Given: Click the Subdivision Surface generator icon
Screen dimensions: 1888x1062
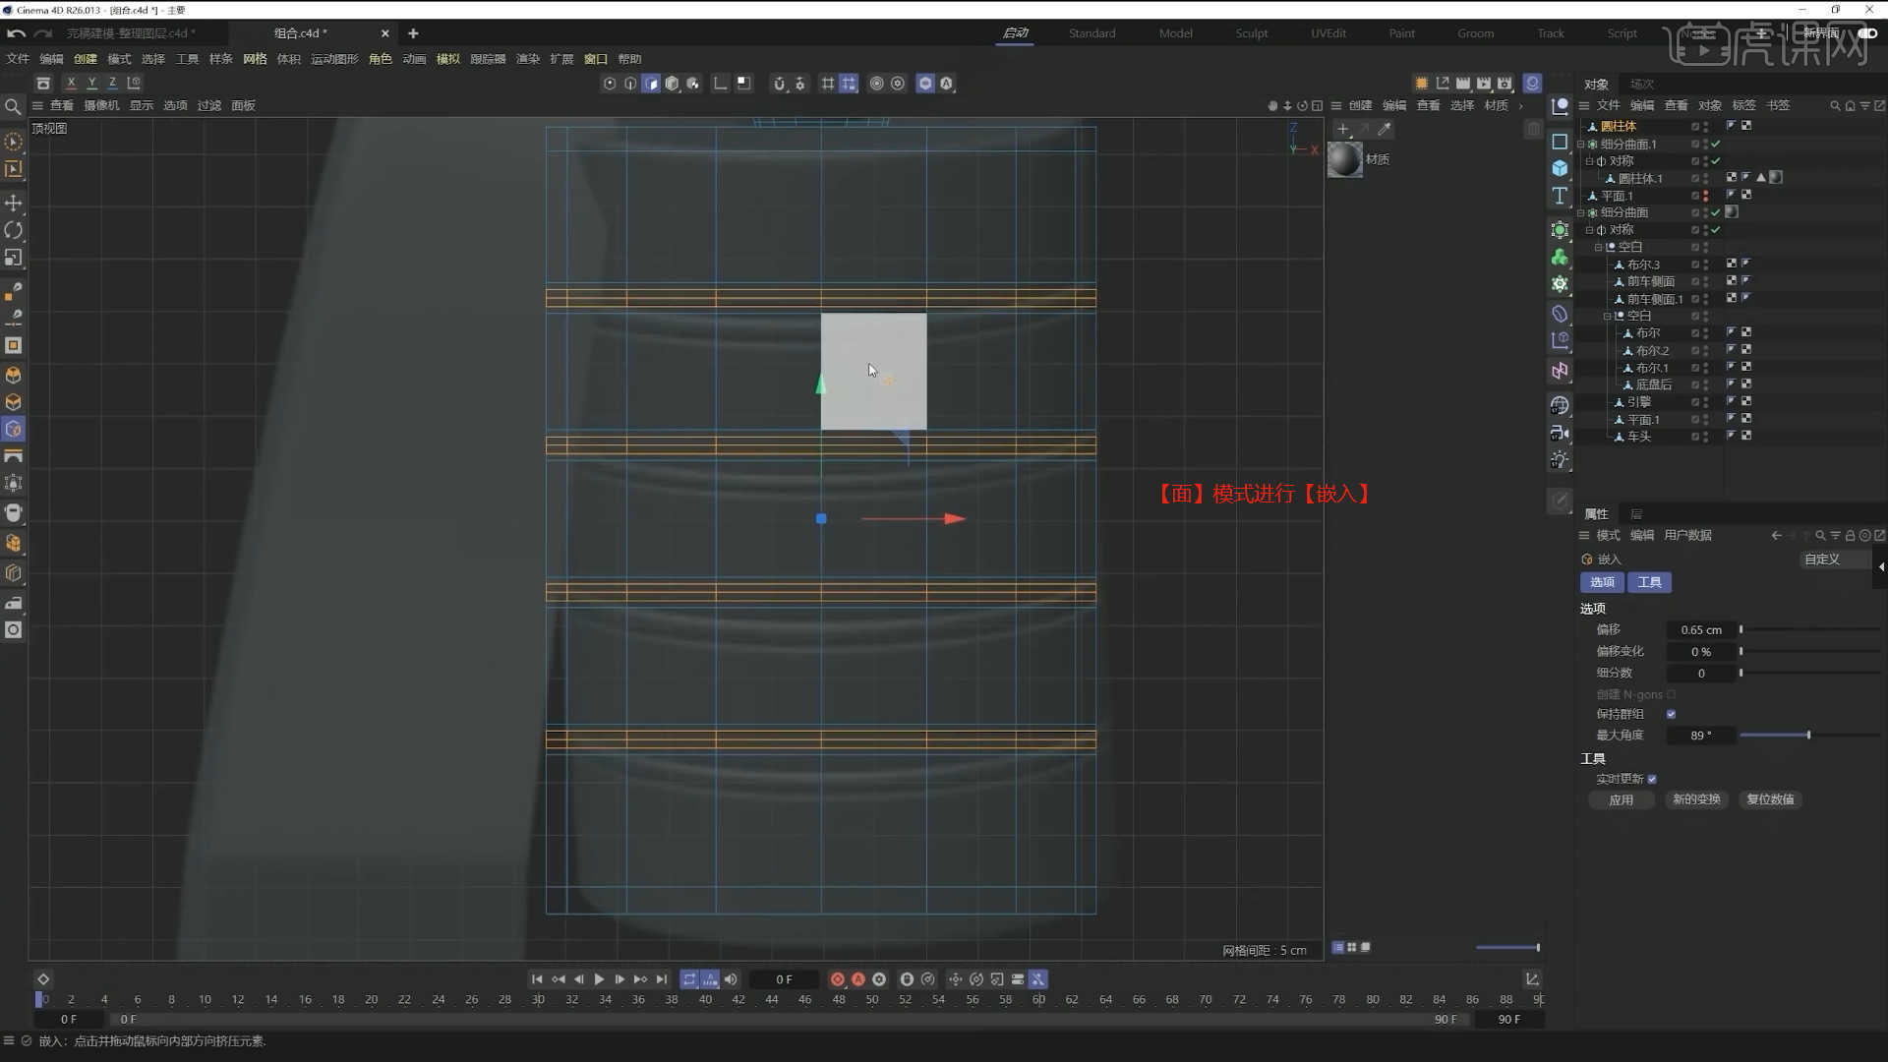Looking at the screenshot, I should tap(1560, 230).
